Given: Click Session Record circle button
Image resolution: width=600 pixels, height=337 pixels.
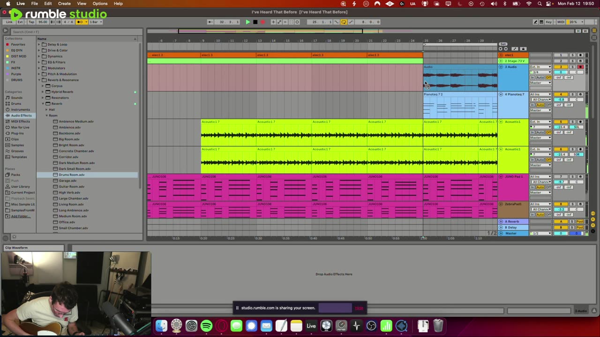Looking at the screenshot, I should coord(297,22).
